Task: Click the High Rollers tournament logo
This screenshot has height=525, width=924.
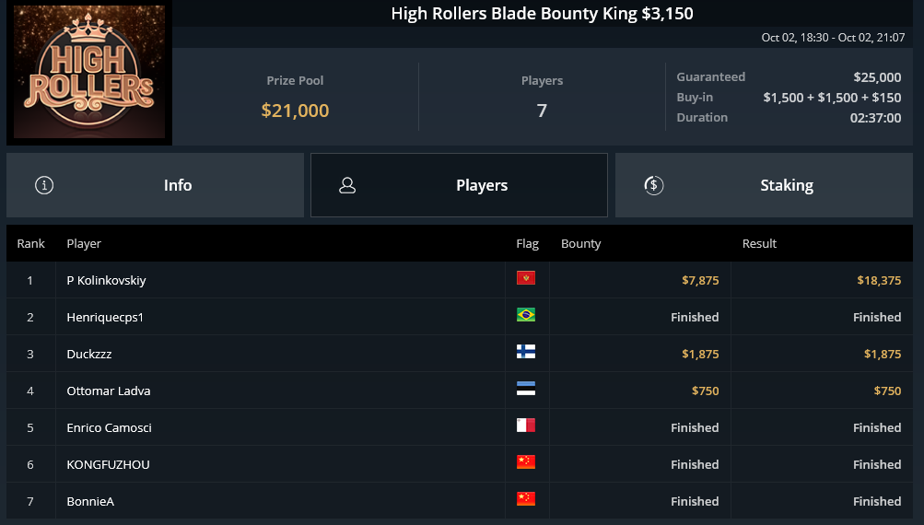Action: click(89, 72)
